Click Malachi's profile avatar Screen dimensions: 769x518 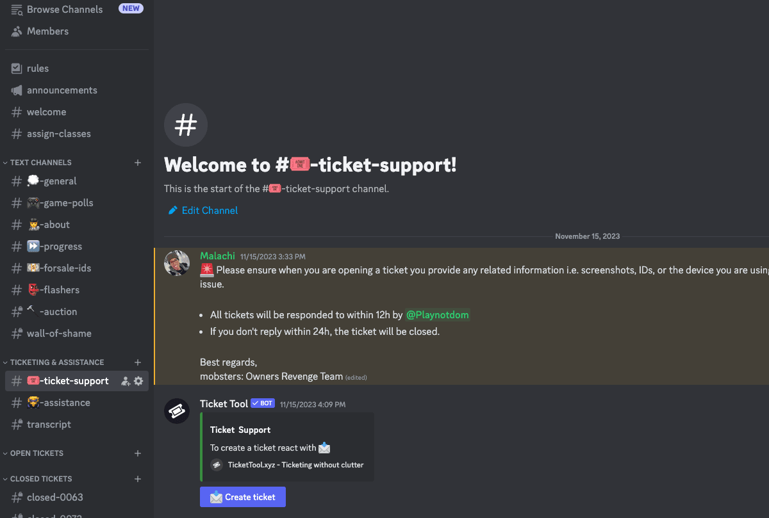tap(177, 263)
